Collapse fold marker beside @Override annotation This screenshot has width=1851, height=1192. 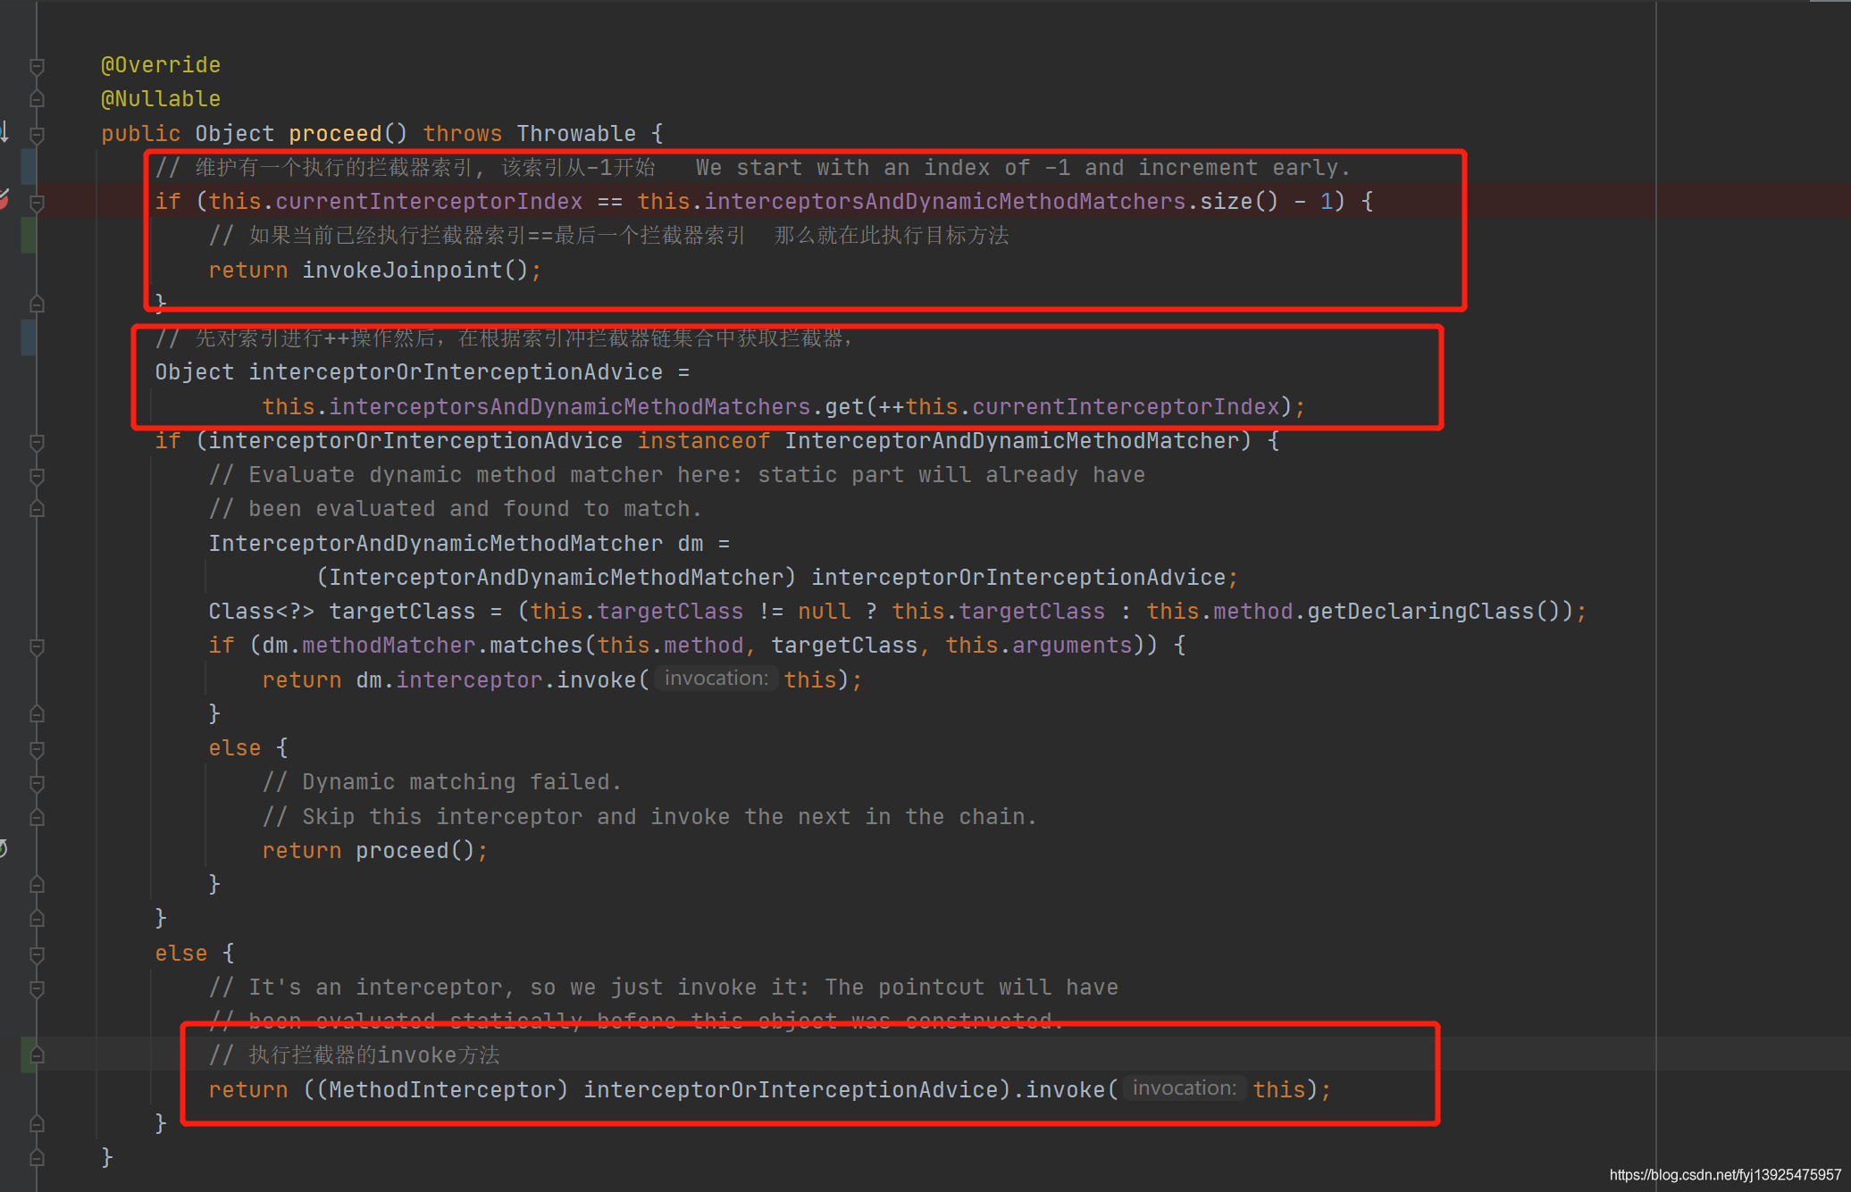pyautogui.click(x=37, y=66)
